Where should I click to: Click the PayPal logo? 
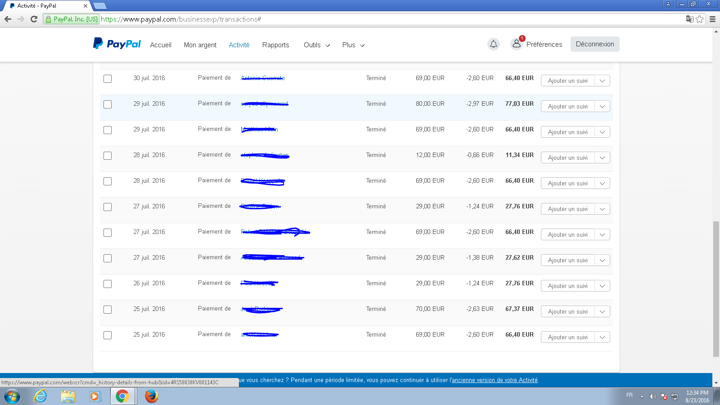pyautogui.click(x=117, y=44)
